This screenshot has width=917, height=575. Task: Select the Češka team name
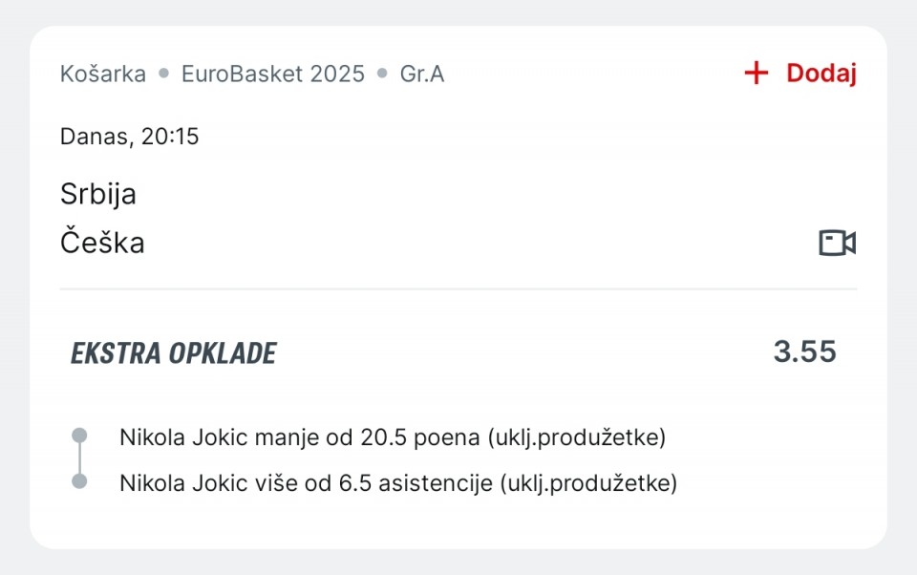pyautogui.click(x=102, y=243)
